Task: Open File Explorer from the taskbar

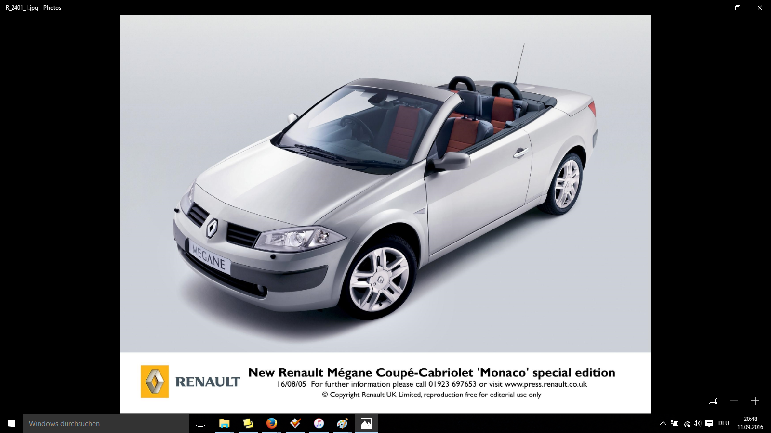Action: point(224,423)
